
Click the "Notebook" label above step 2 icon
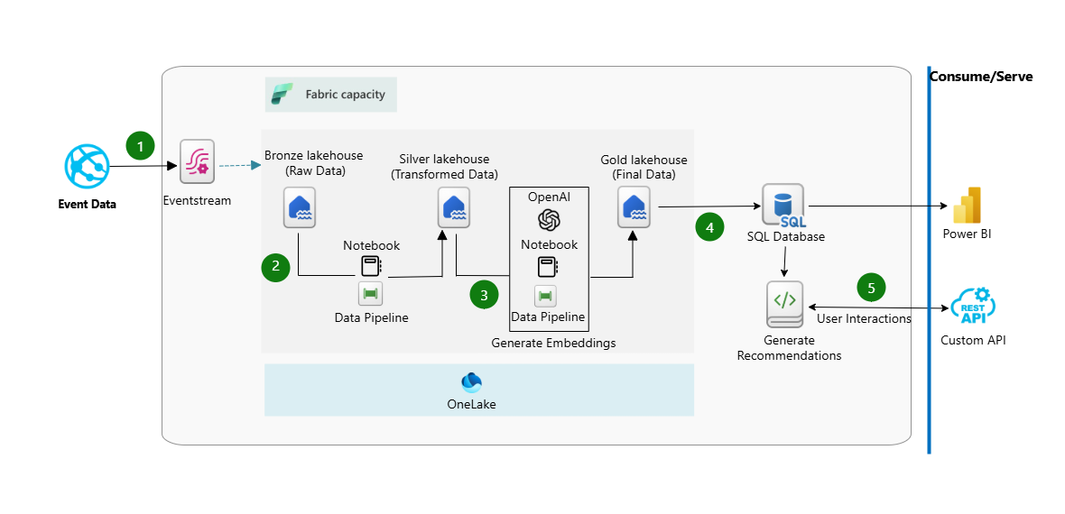click(x=372, y=245)
